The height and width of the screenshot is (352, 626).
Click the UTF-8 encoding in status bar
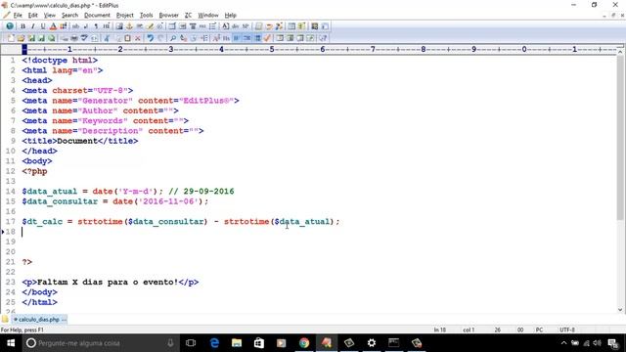[x=567, y=330]
